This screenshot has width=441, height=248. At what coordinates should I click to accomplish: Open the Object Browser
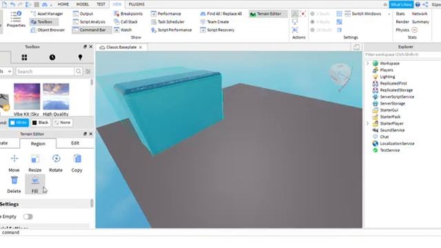click(x=48, y=30)
